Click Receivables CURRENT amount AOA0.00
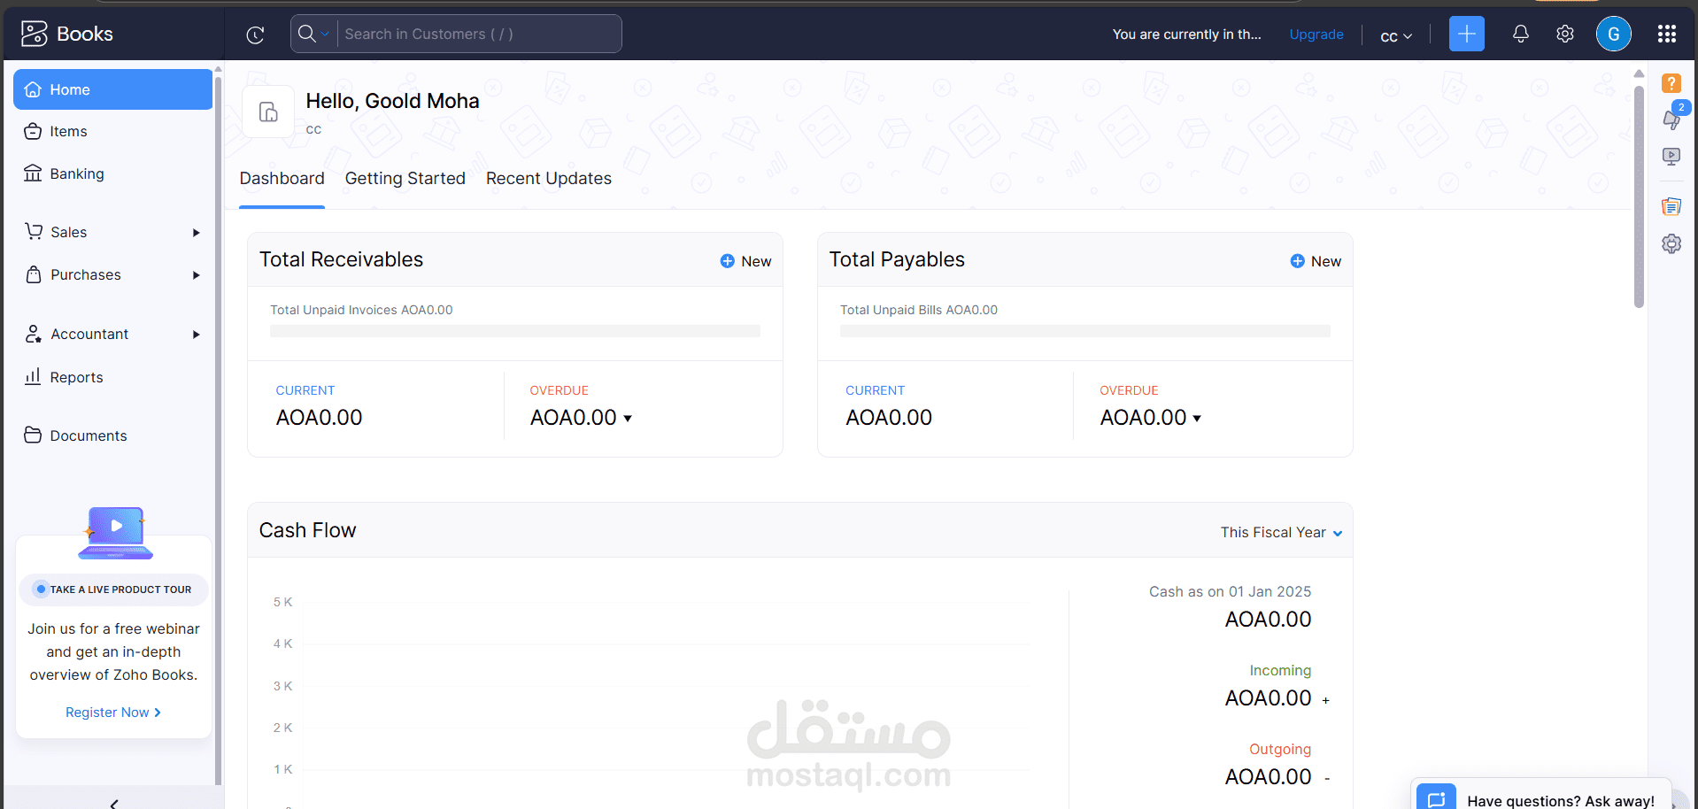The image size is (1698, 809). [x=319, y=418]
